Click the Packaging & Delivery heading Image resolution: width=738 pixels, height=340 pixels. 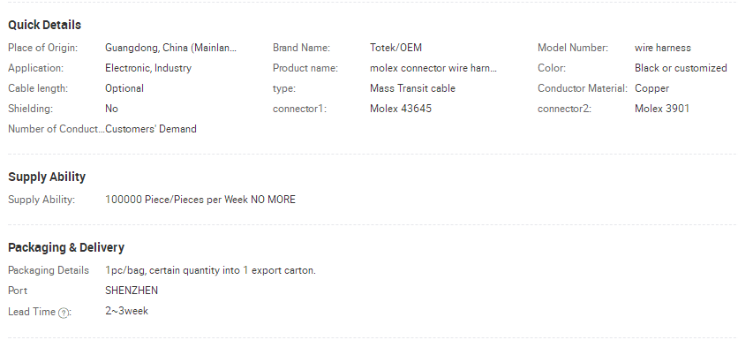66,247
